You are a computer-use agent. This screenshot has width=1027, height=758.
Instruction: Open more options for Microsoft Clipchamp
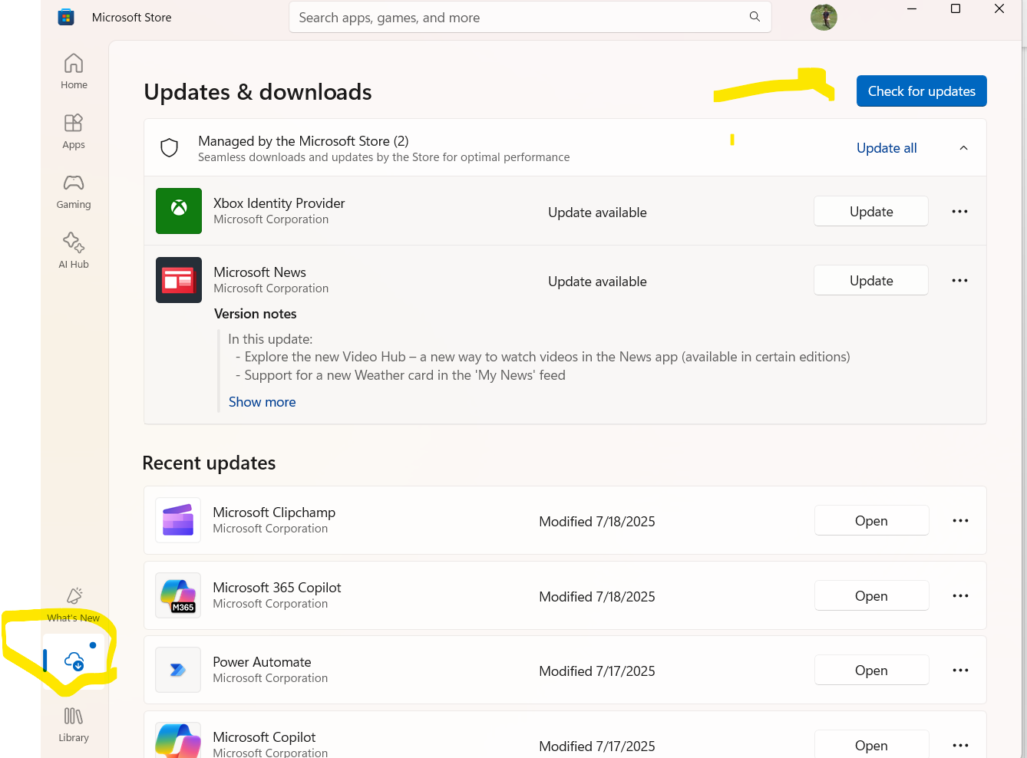point(960,520)
